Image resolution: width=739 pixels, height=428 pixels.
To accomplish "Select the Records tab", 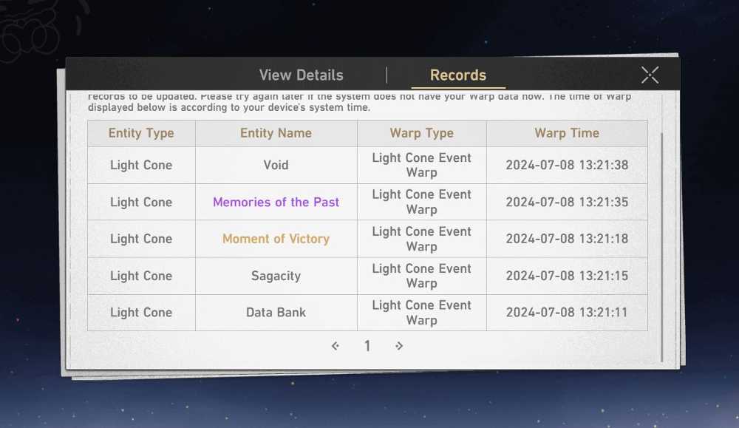I will (458, 75).
